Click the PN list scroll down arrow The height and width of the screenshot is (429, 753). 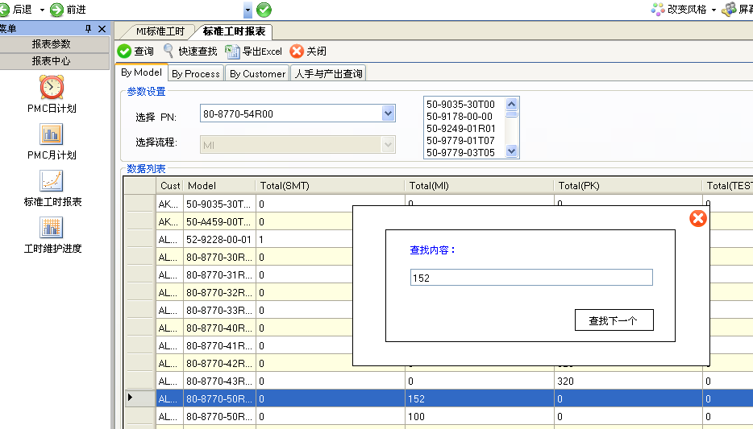511,151
